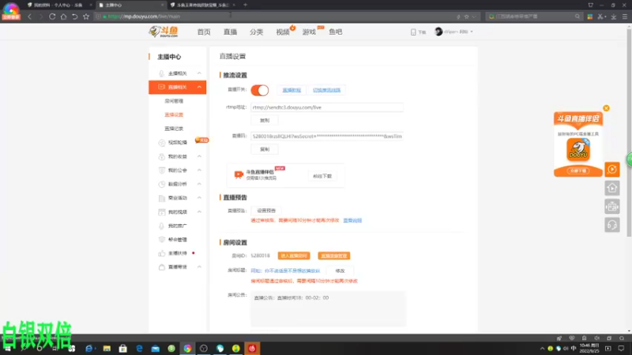This screenshot has width=632, height=355.
Task: Open 主播扶持 sidebar item
Action: tap(177, 253)
